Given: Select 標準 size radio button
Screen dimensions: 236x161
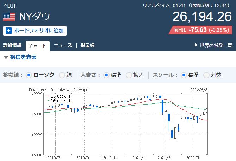Looking at the screenshot, I should 106,75.
